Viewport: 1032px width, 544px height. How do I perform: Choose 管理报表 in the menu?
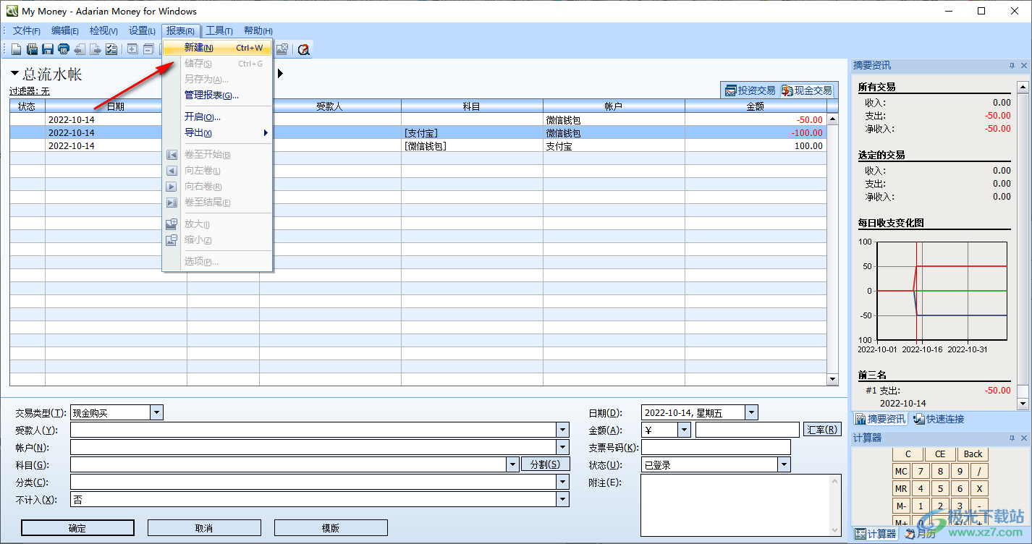pyautogui.click(x=211, y=95)
